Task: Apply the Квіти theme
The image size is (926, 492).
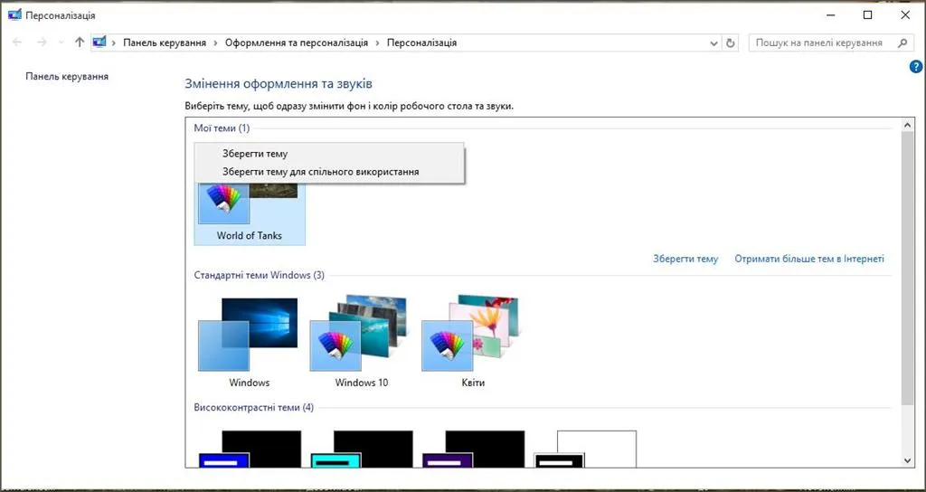Action: pos(473,343)
